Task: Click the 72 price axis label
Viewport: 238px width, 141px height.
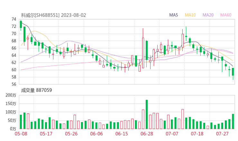Action: 14,27
